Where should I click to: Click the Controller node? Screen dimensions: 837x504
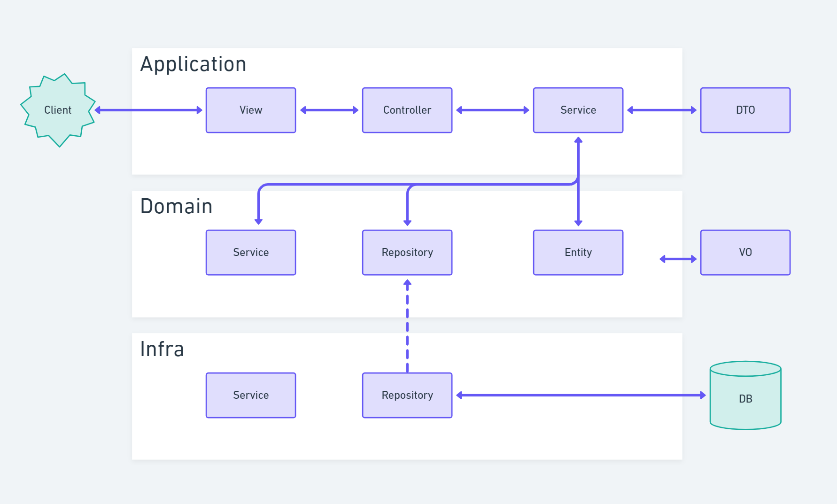click(407, 110)
